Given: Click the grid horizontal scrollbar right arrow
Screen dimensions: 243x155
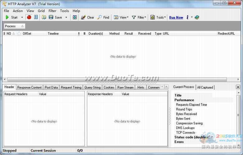Looking at the screenshot, I should [238, 80].
